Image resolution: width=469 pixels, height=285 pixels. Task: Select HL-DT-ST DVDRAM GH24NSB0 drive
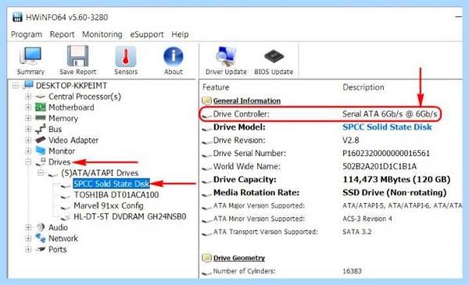[130, 216]
